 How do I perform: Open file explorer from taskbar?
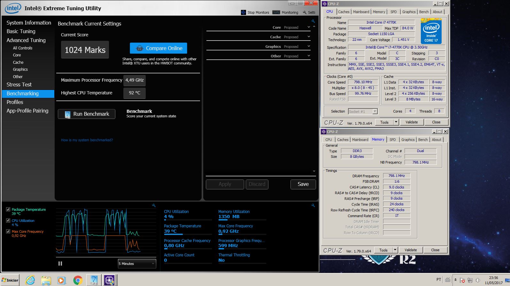click(46, 280)
